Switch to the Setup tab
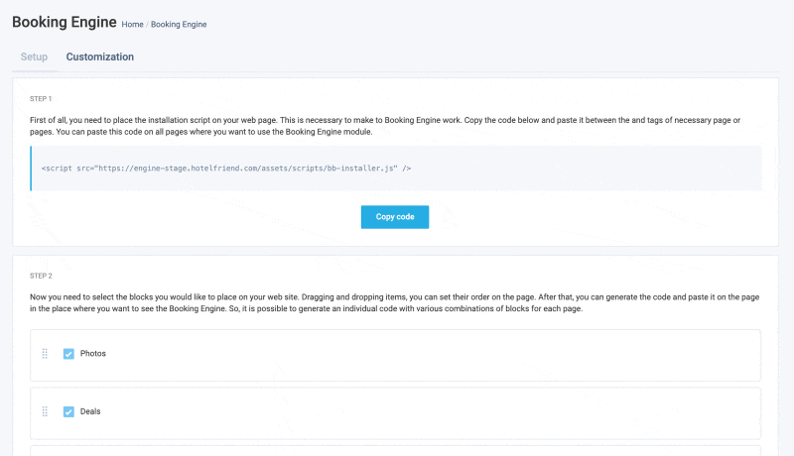Image resolution: width=794 pixels, height=456 pixels. pos(34,57)
